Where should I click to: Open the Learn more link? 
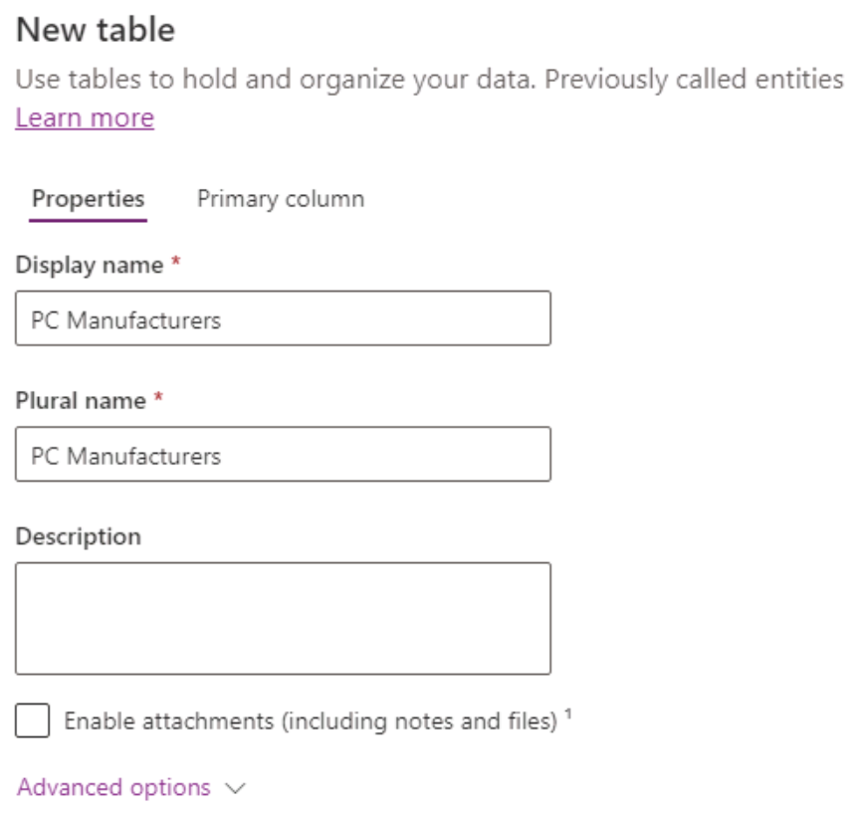(x=85, y=117)
